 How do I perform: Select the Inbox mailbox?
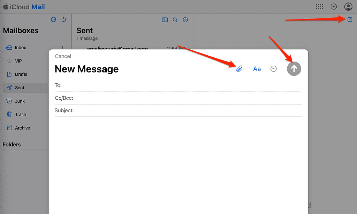[x=21, y=48]
